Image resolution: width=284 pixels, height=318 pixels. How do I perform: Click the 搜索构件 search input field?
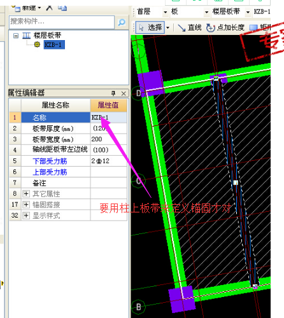tap(62, 22)
